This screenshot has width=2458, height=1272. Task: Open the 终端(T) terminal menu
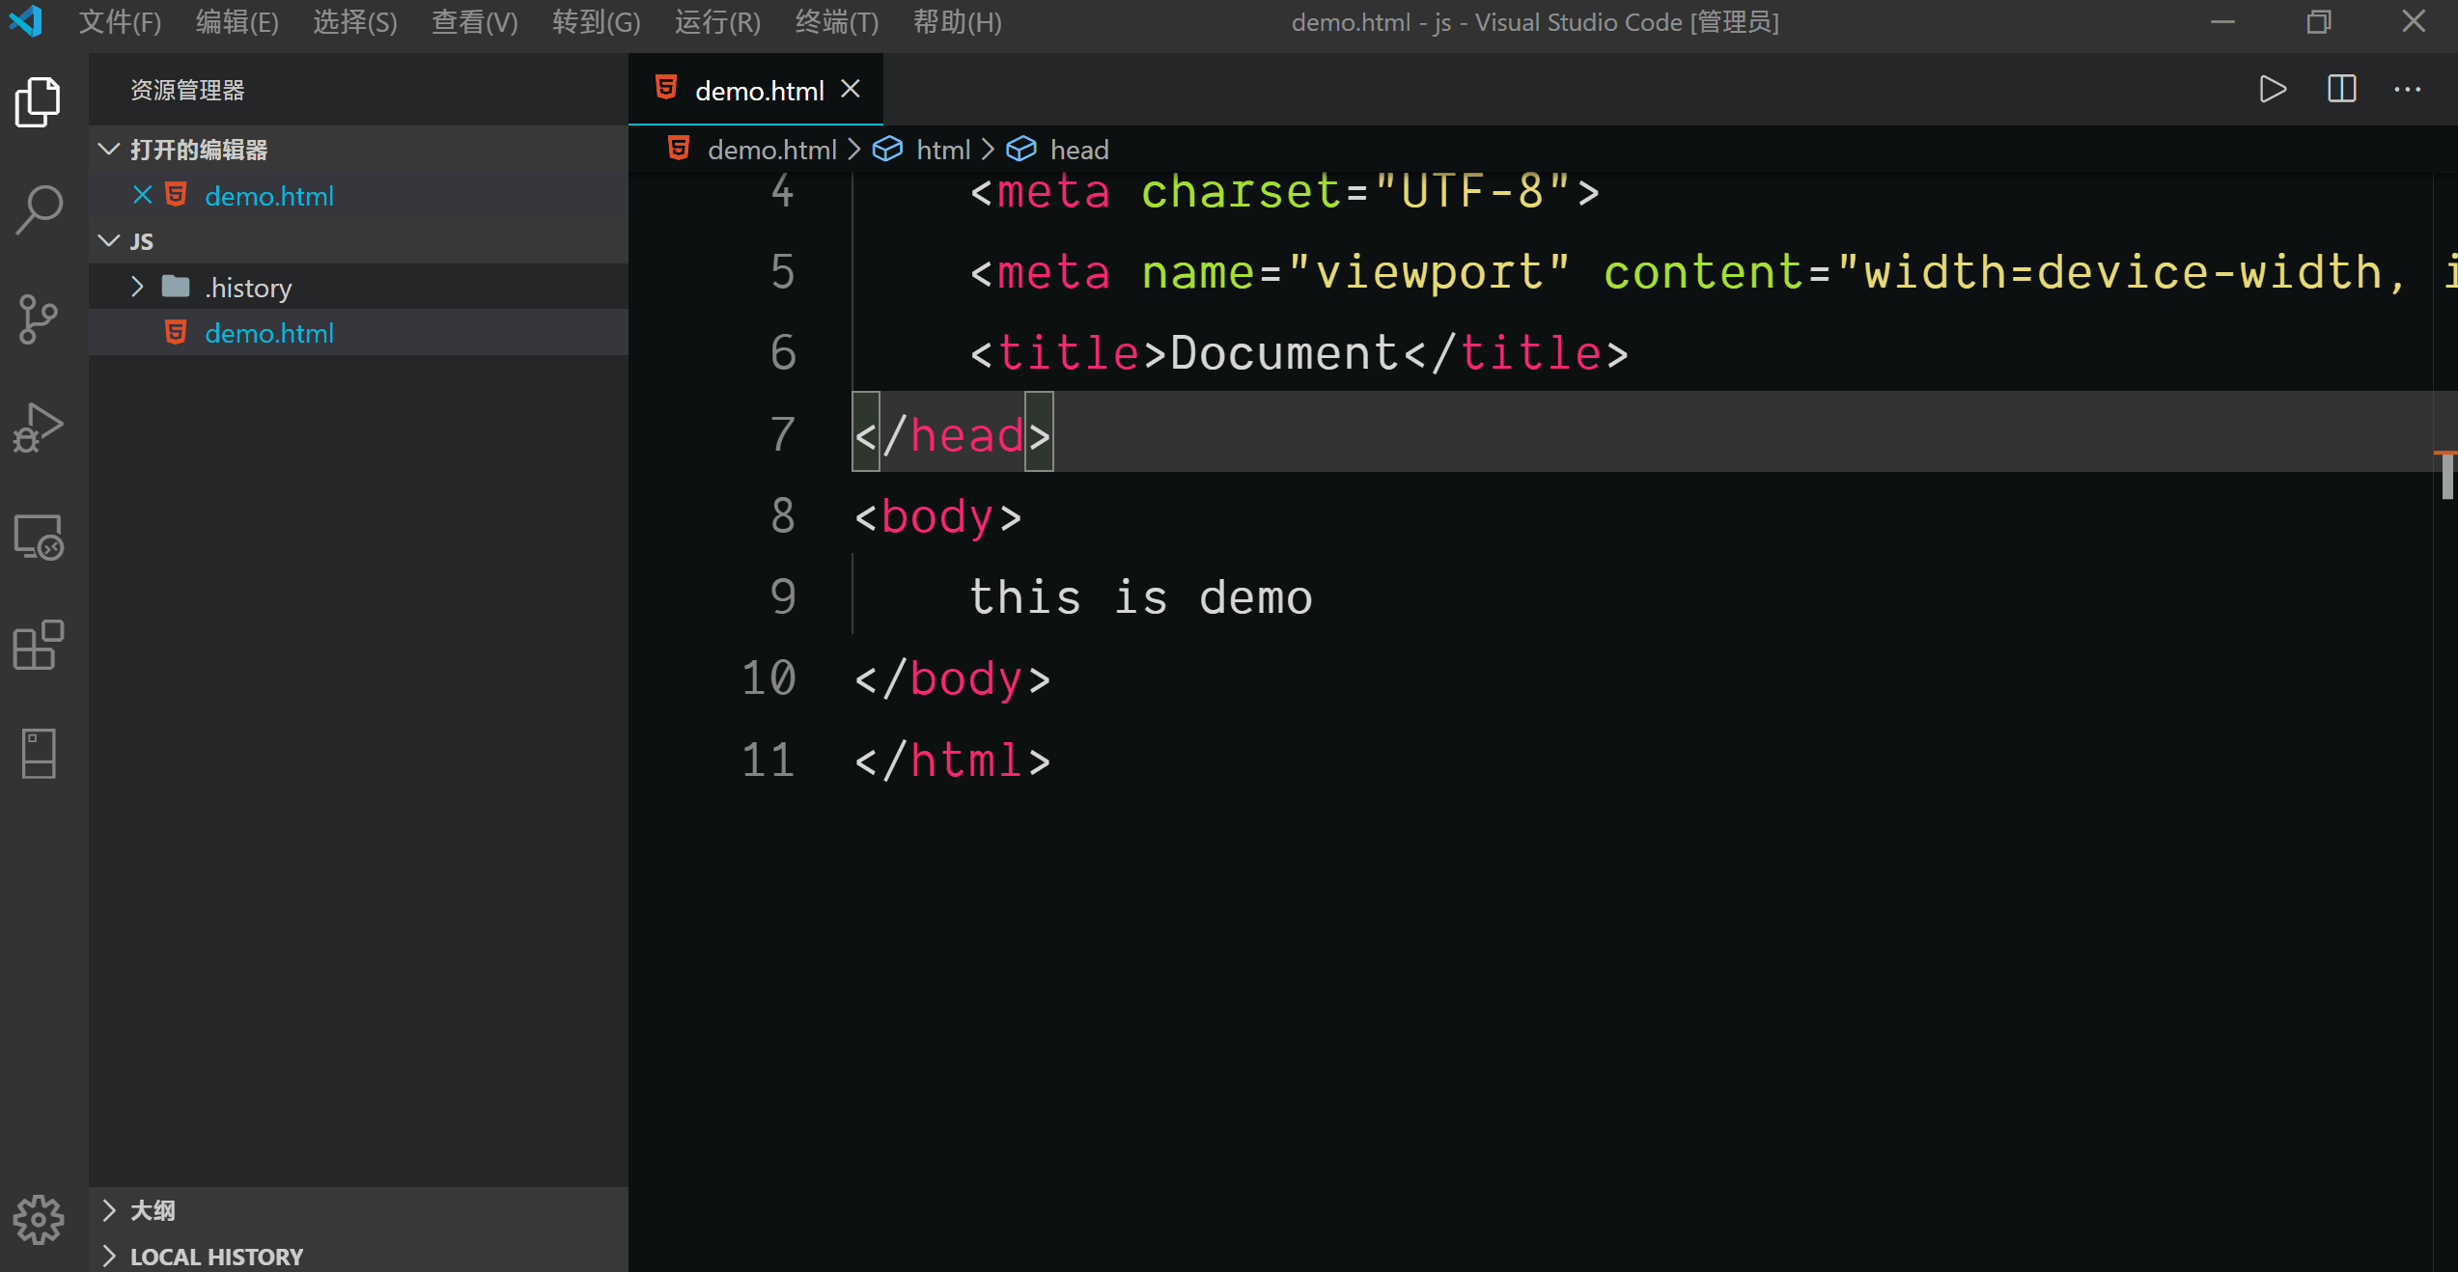point(836,21)
